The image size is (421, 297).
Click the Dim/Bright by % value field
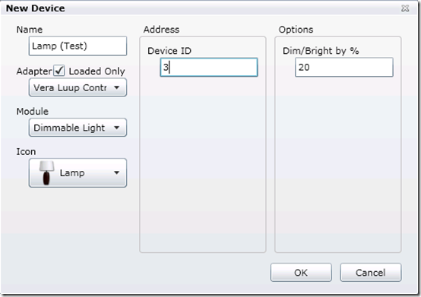pyautogui.click(x=344, y=68)
